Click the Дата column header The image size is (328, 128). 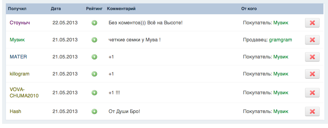pos(56,9)
